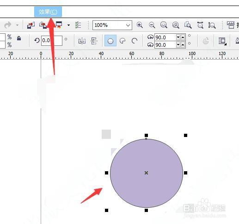Click the starting angle field 90.0
Image resolution: width=239 pixels, height=224 pixels.
point(165,37)
